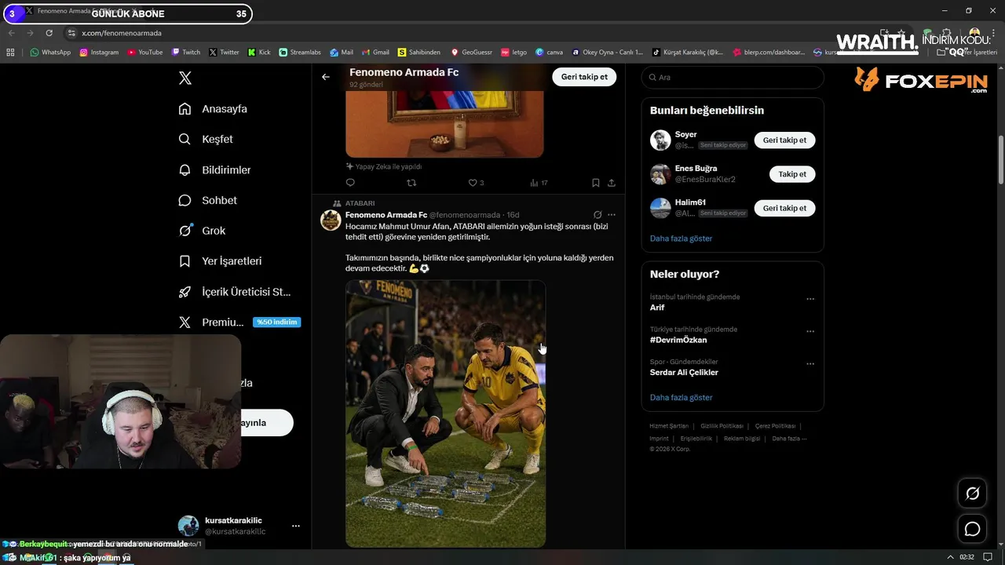This screenshot has height=565, width=1005.
Task: Click Çerez Politikası footer link
Action: tap(775, 426)
